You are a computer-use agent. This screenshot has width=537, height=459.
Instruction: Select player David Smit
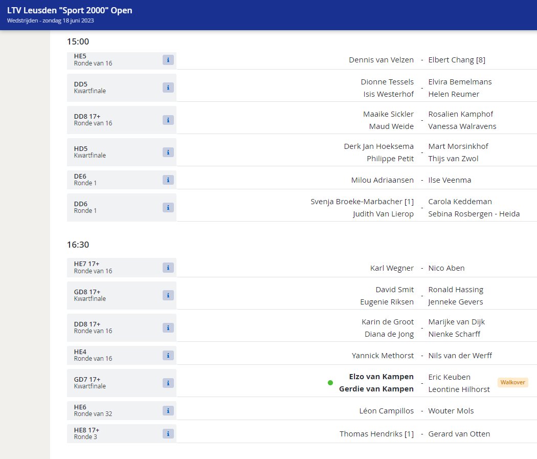coord(394,290)
